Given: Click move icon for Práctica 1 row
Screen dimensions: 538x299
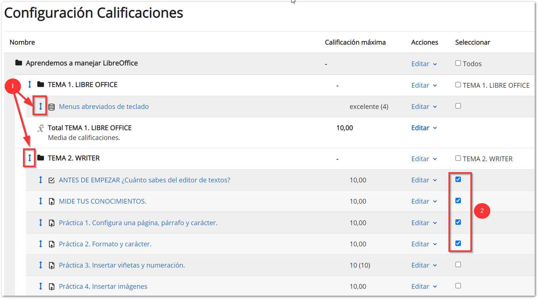Looking at the screenshot, I should (x=41, y=223).
